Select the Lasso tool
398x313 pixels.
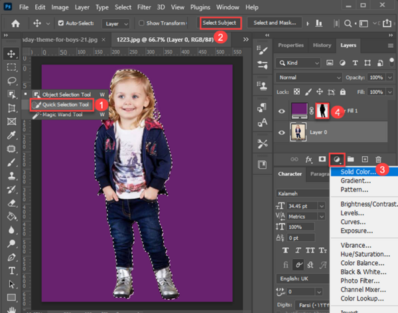click(12, 81)
